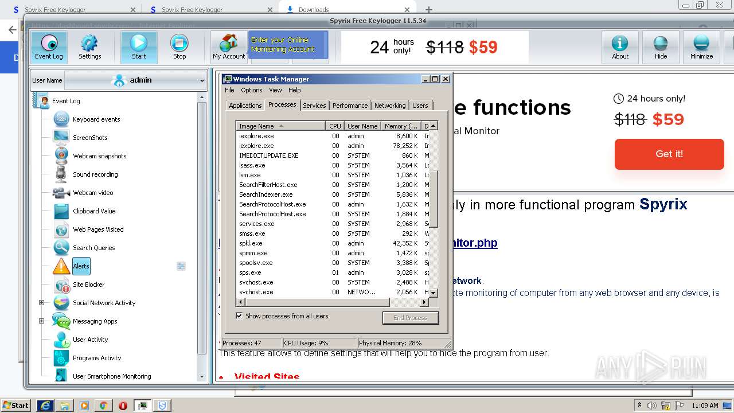The width and height of the screenshot is (734, 413).
Task: Open Programs Activity log
Action: point(97,358)
